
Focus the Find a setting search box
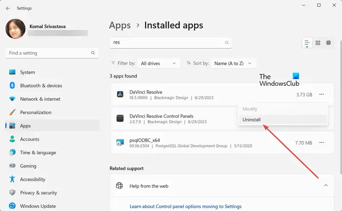point(52,53)
